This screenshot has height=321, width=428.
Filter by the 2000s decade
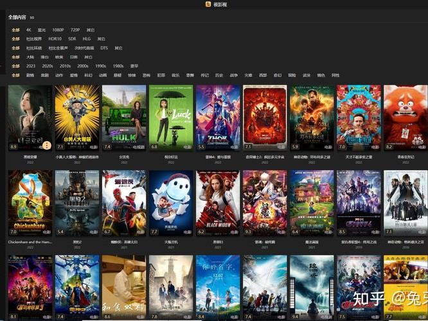click(83, 66)
